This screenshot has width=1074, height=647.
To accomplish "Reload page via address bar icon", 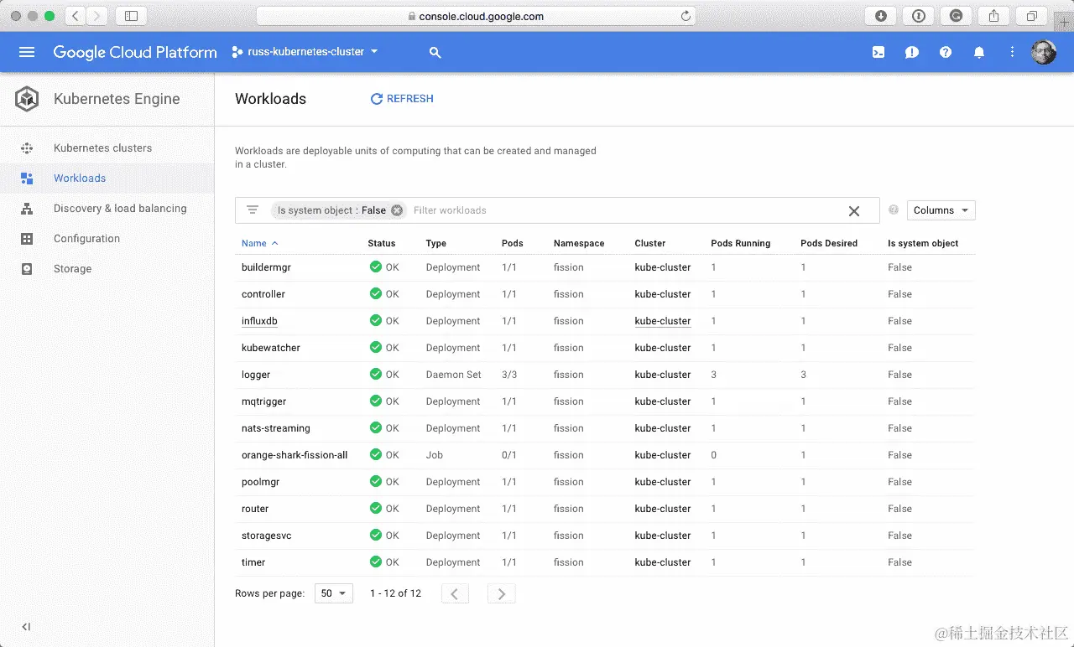I will tap(686, 16).
